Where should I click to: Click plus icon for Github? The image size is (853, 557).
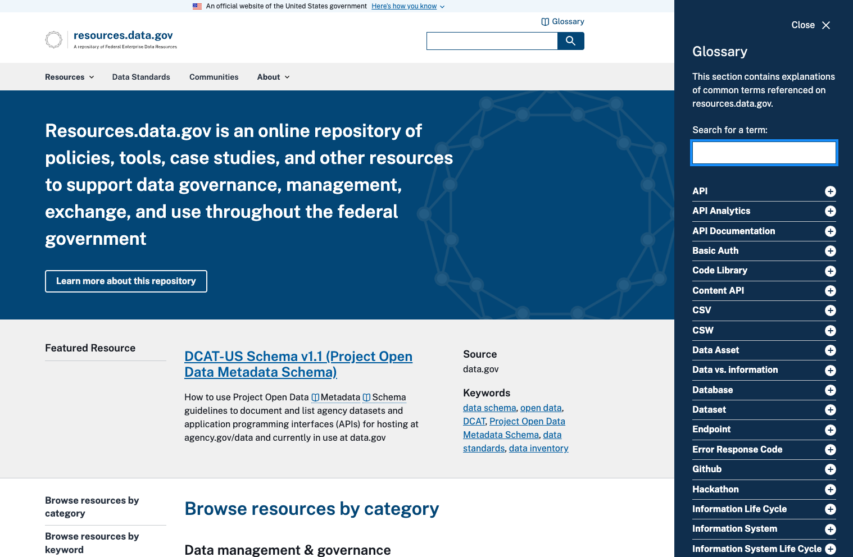(x=831, y=469)
